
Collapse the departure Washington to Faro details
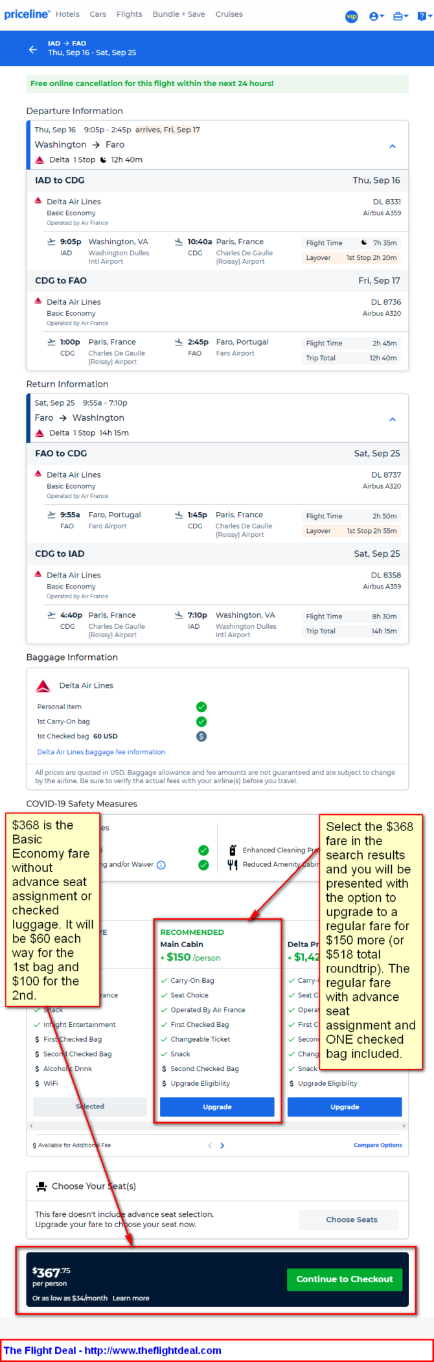(x=393, y=146)
